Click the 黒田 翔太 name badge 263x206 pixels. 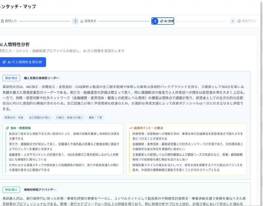11,78
